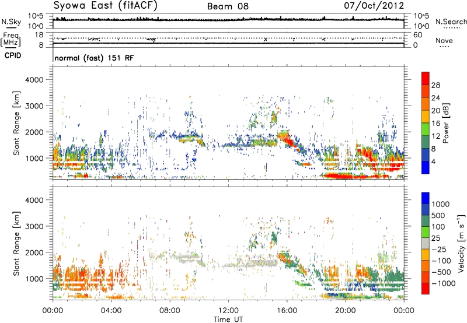Viewport: 467px width, 323px height.
Task: Click the '1000' velocity scale value
Action: pyautogui.click(x=441, y=204)
